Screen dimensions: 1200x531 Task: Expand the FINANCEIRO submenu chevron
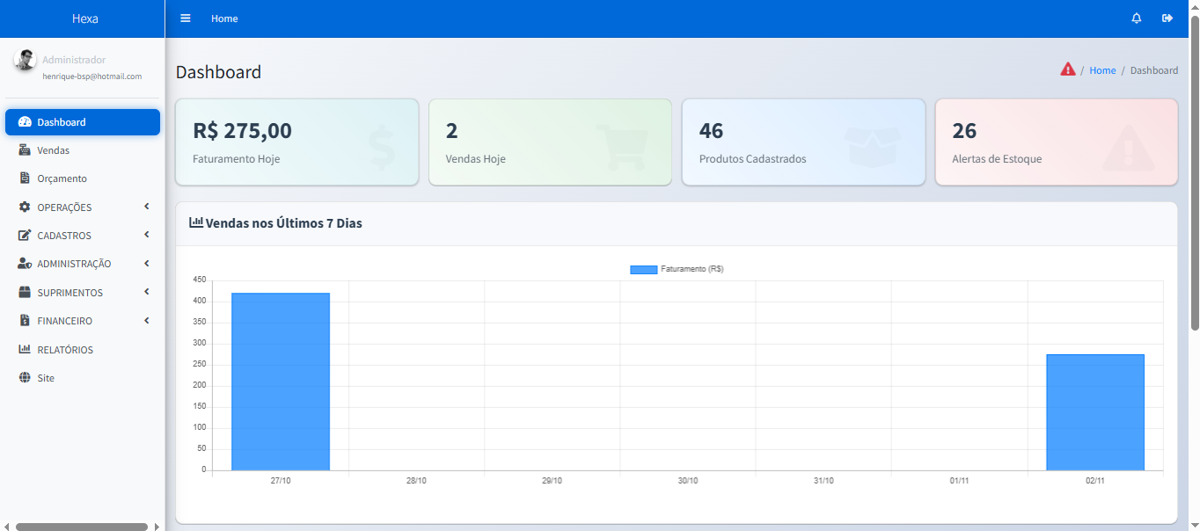(x=147, y=321)
